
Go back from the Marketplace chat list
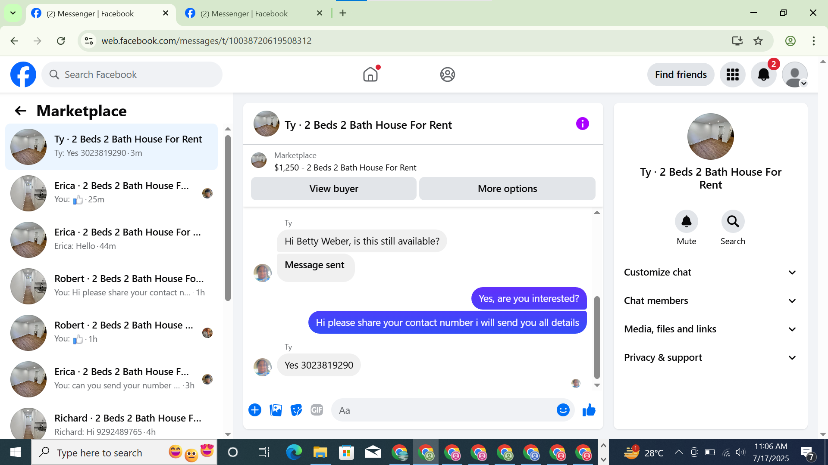click(x=20, y=111)
